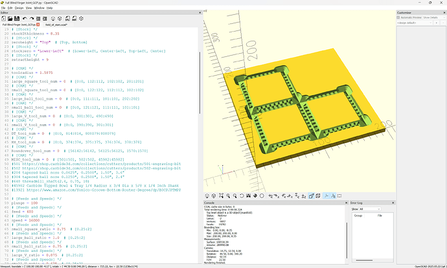Click the plus button to add a preset
Image resolution: width=447 pixels, height=268 pixels.
(x=436, y=23)
